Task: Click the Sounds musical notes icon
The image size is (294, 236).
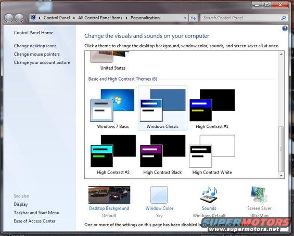Action: coord(209,195)
